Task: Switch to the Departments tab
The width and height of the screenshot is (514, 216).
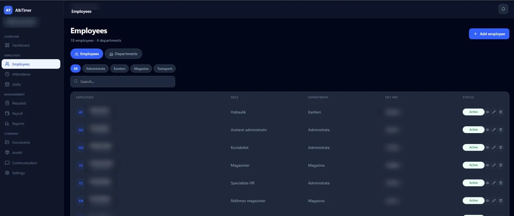Action: click(123, 54)
